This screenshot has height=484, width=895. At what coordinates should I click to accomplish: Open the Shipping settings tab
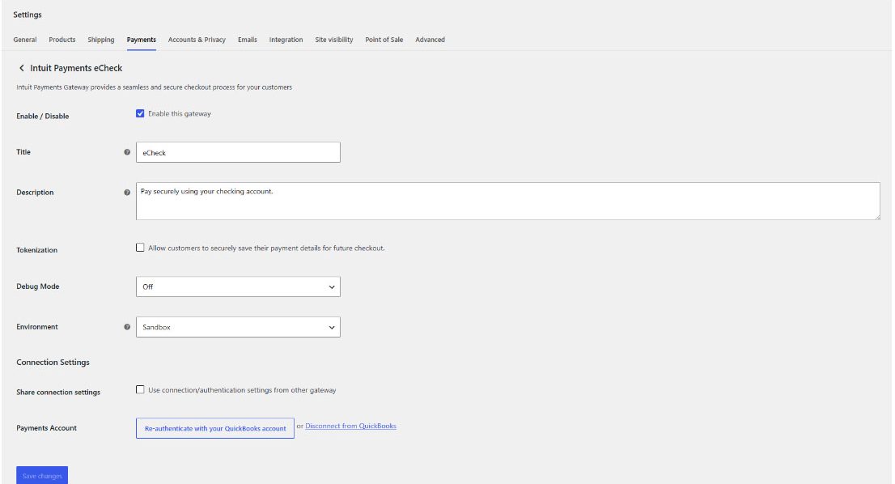101,40
